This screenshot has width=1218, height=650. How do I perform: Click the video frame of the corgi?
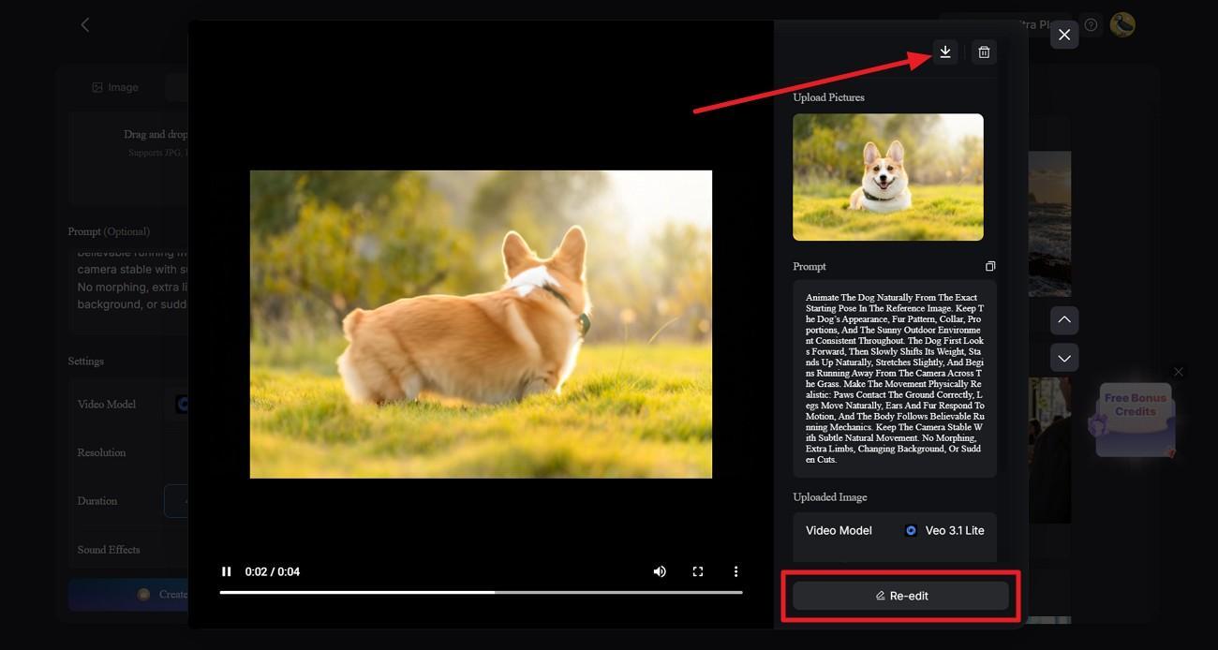click(x=481, y=324)
